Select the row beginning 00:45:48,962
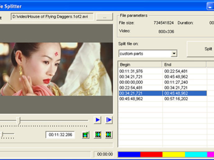The height and width of the screenshot is (160, 214). point(163,99)
